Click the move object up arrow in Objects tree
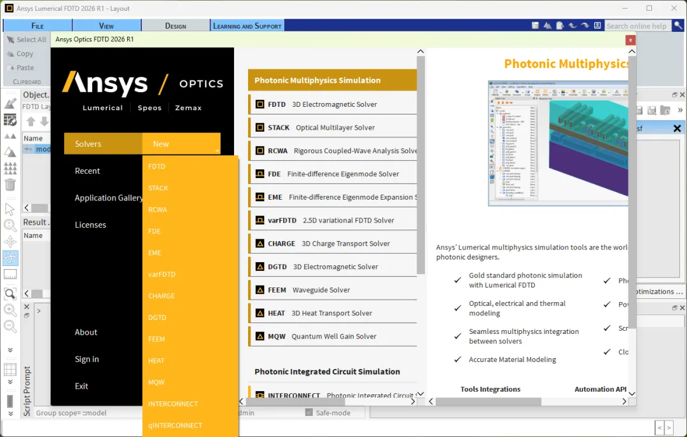Viewport: 687px width, 437px height. [x=31, y=121]
